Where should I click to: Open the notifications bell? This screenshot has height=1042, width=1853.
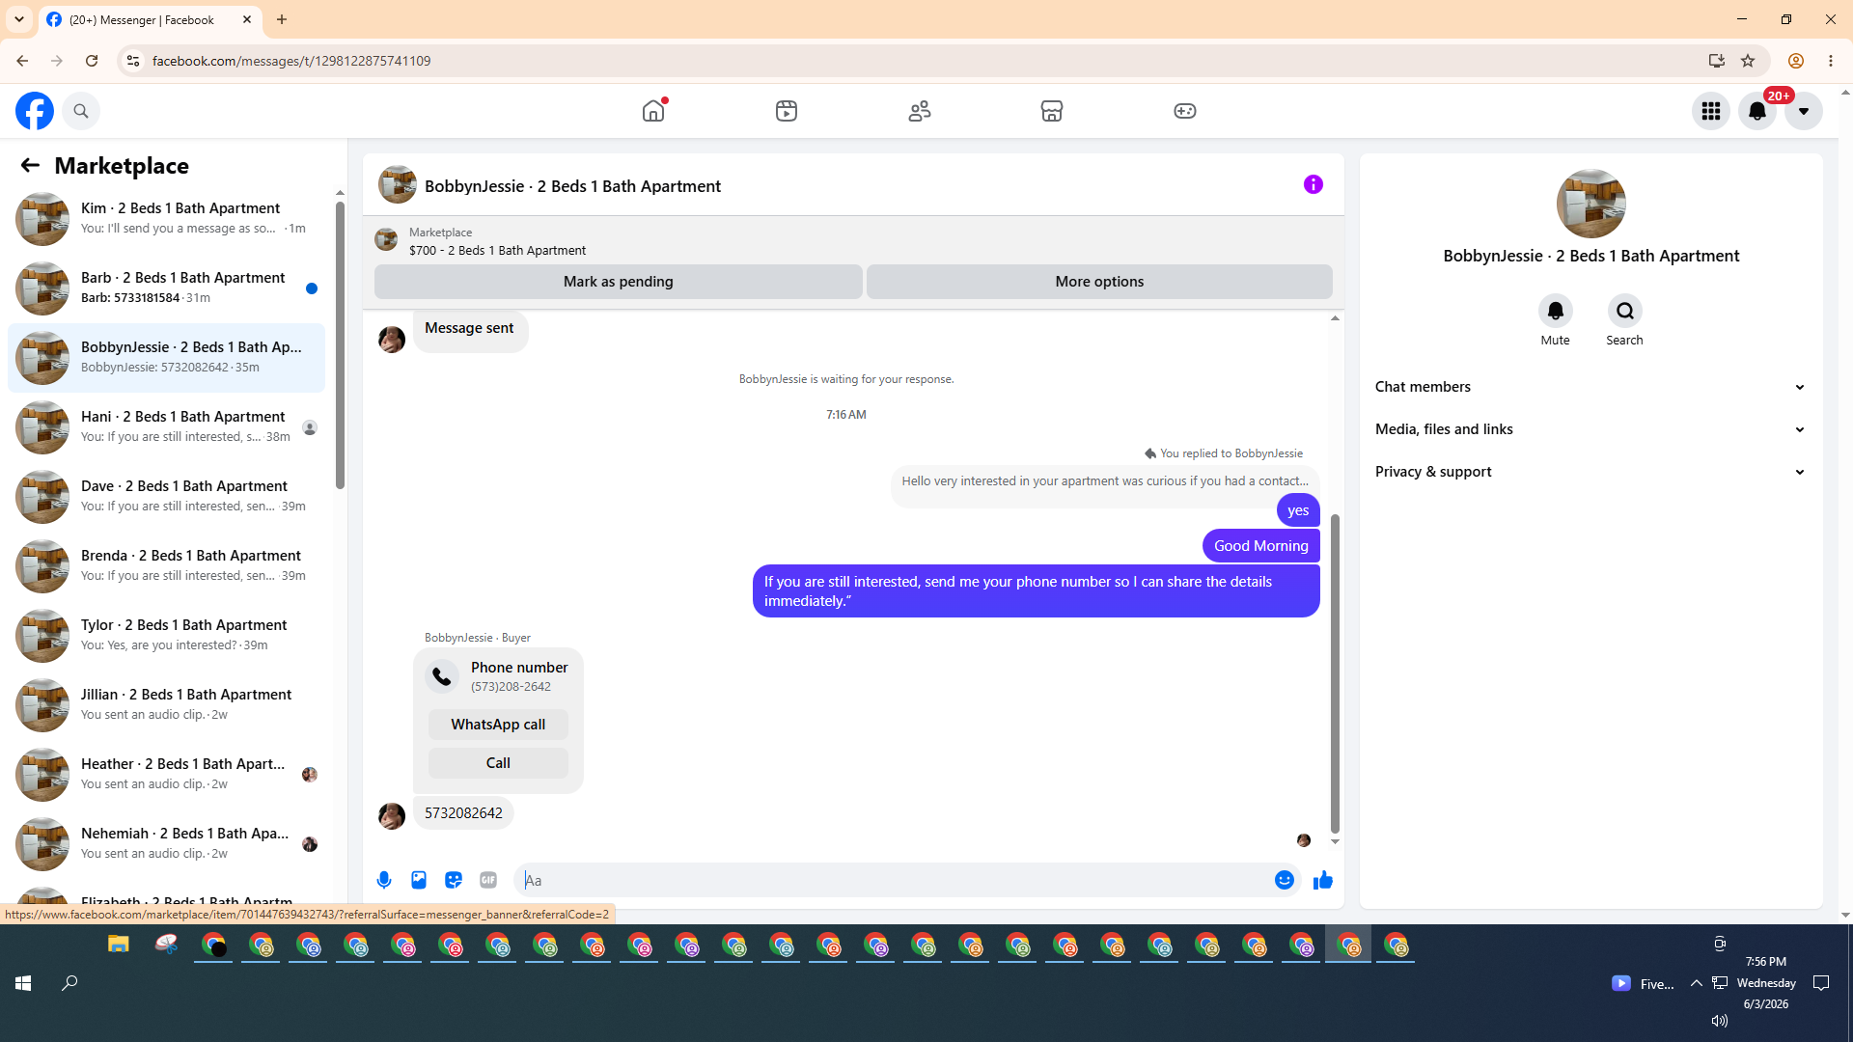(x=1757, y=111)
